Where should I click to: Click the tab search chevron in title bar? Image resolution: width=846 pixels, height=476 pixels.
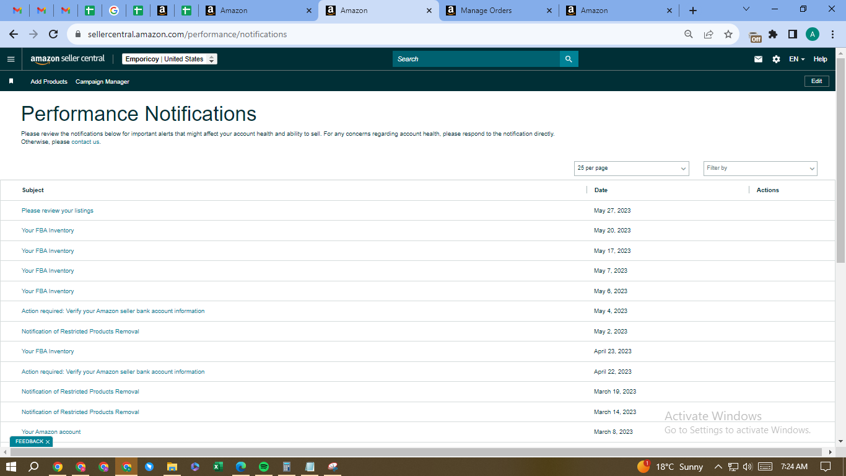746,9
